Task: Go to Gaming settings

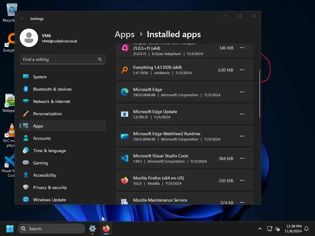Action: pos(63,163)
